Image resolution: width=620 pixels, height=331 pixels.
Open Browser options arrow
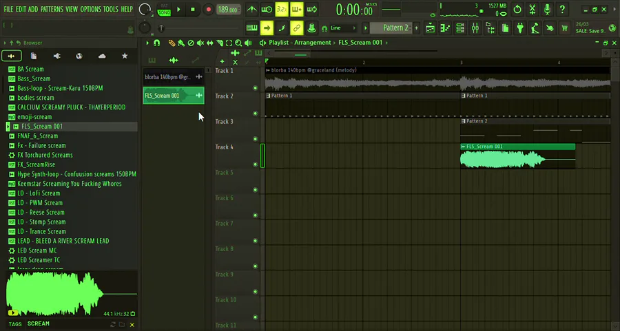coord(5,43)
